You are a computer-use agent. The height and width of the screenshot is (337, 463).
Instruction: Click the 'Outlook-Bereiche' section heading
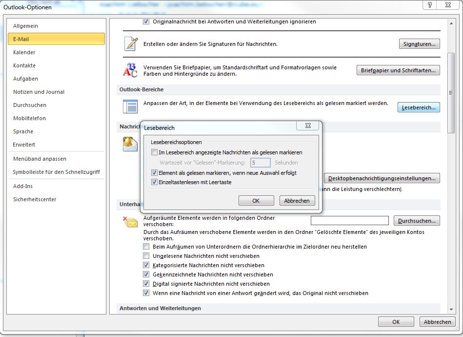[141, 89]
